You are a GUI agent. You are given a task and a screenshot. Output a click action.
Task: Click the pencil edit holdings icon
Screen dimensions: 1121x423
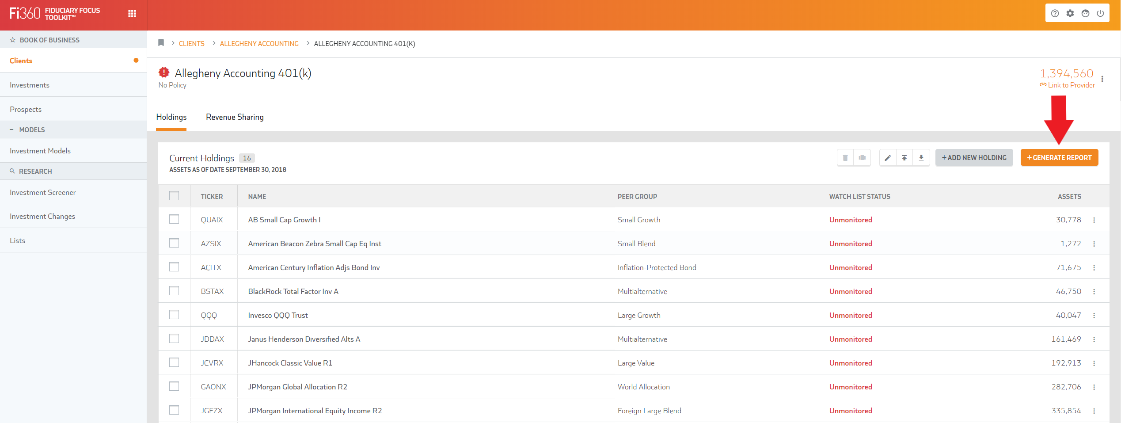pyautogui.click(x=888, y=158)
